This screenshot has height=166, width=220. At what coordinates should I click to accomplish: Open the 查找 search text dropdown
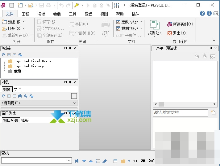(69, 160)
